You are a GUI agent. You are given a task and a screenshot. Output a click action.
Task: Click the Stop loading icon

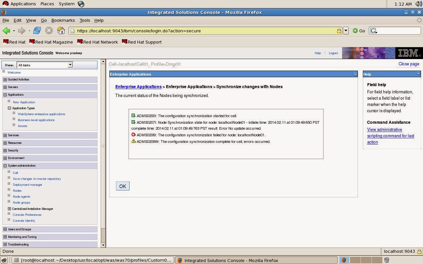click(x=49, y=30)
